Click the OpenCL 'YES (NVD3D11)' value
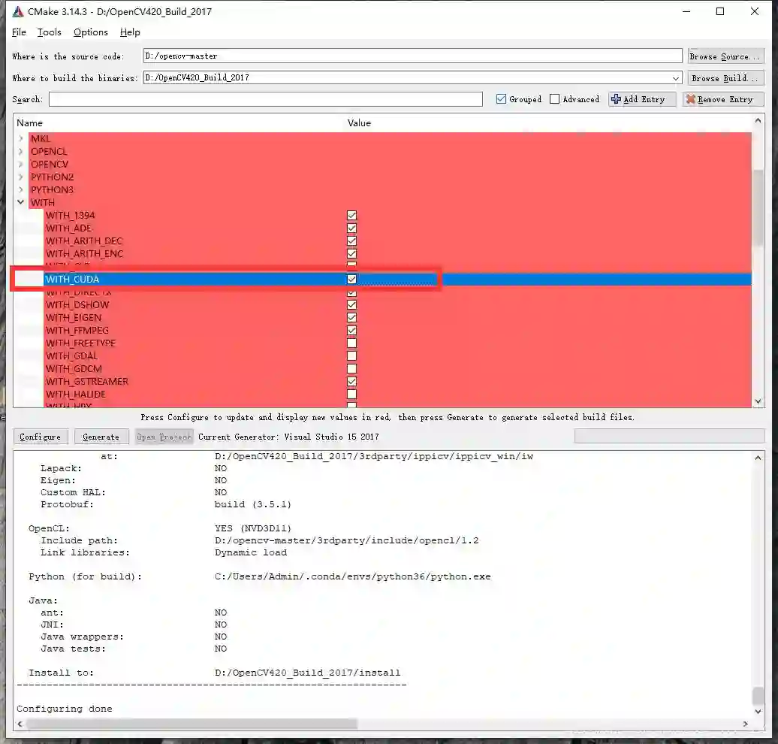The height and width of the screenshot is (744, 778). click(x=253, y=528)
